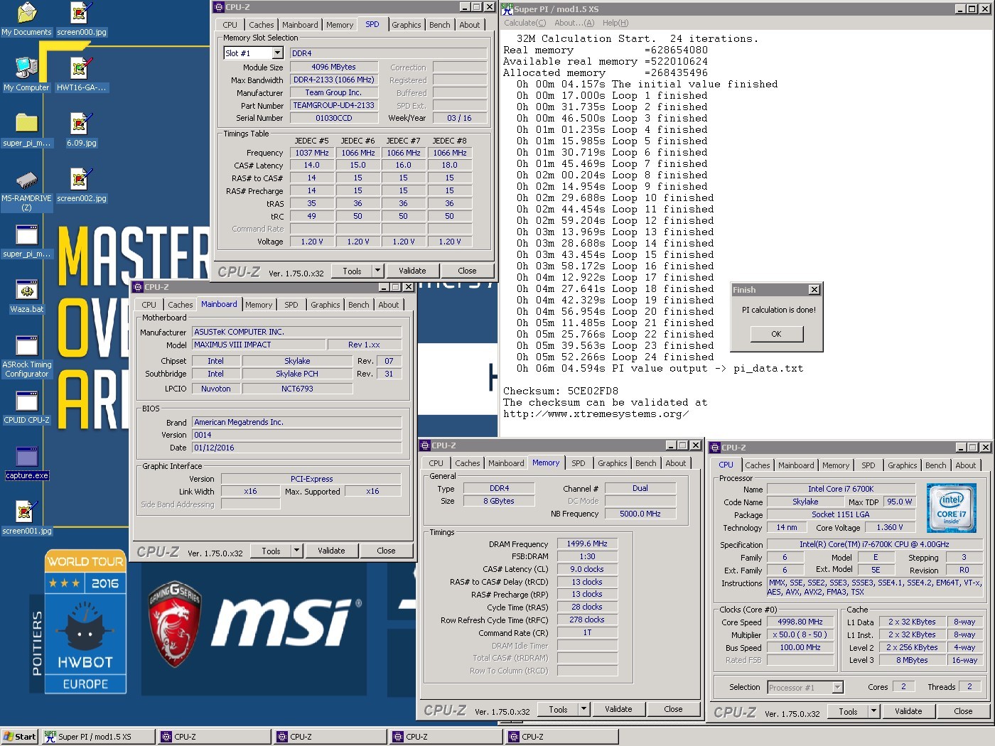
Task: Select Memory tab in Mainboard CPU-Z window
Action: pyautogui.click(x=259, y=305)
